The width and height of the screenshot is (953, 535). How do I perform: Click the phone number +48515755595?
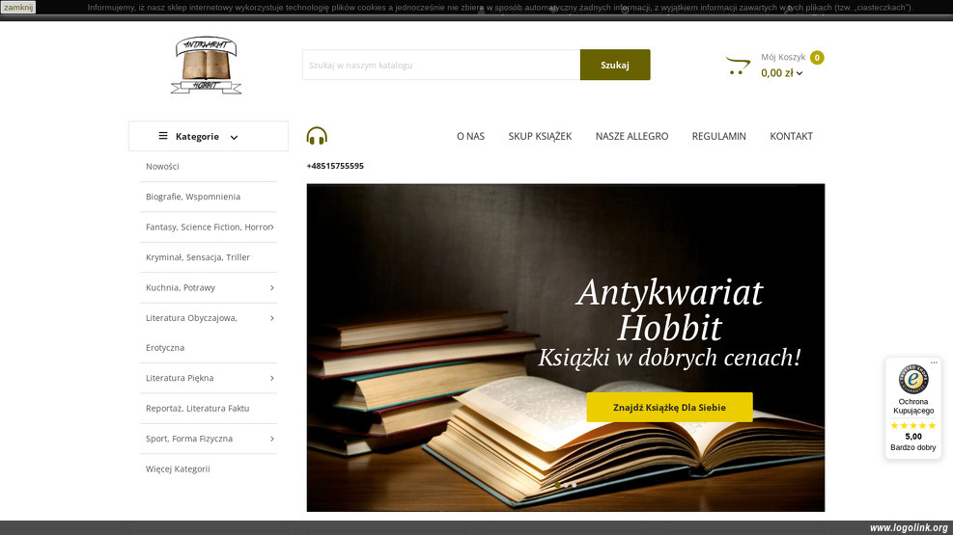[x=335, y=166]
